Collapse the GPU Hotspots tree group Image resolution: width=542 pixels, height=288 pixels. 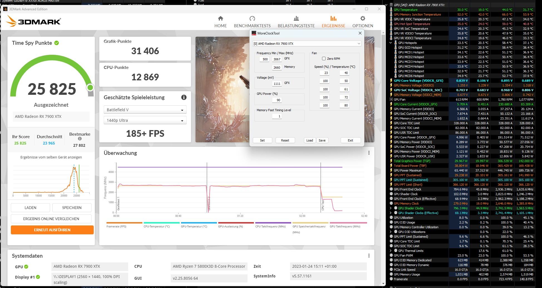(390, 43)
